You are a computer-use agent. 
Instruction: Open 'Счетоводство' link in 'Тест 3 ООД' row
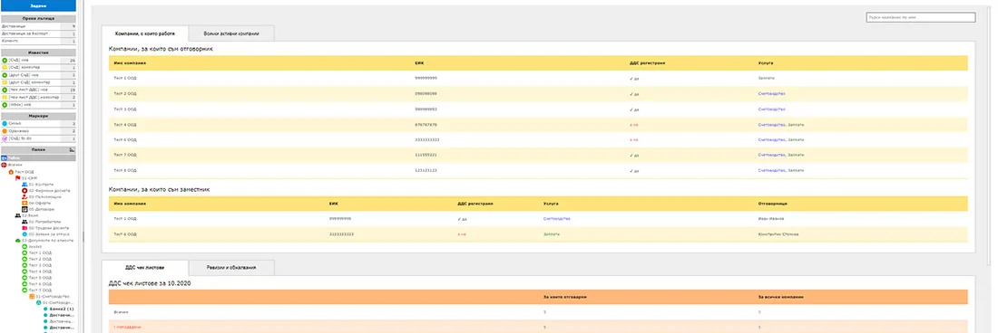pos(771,109)
